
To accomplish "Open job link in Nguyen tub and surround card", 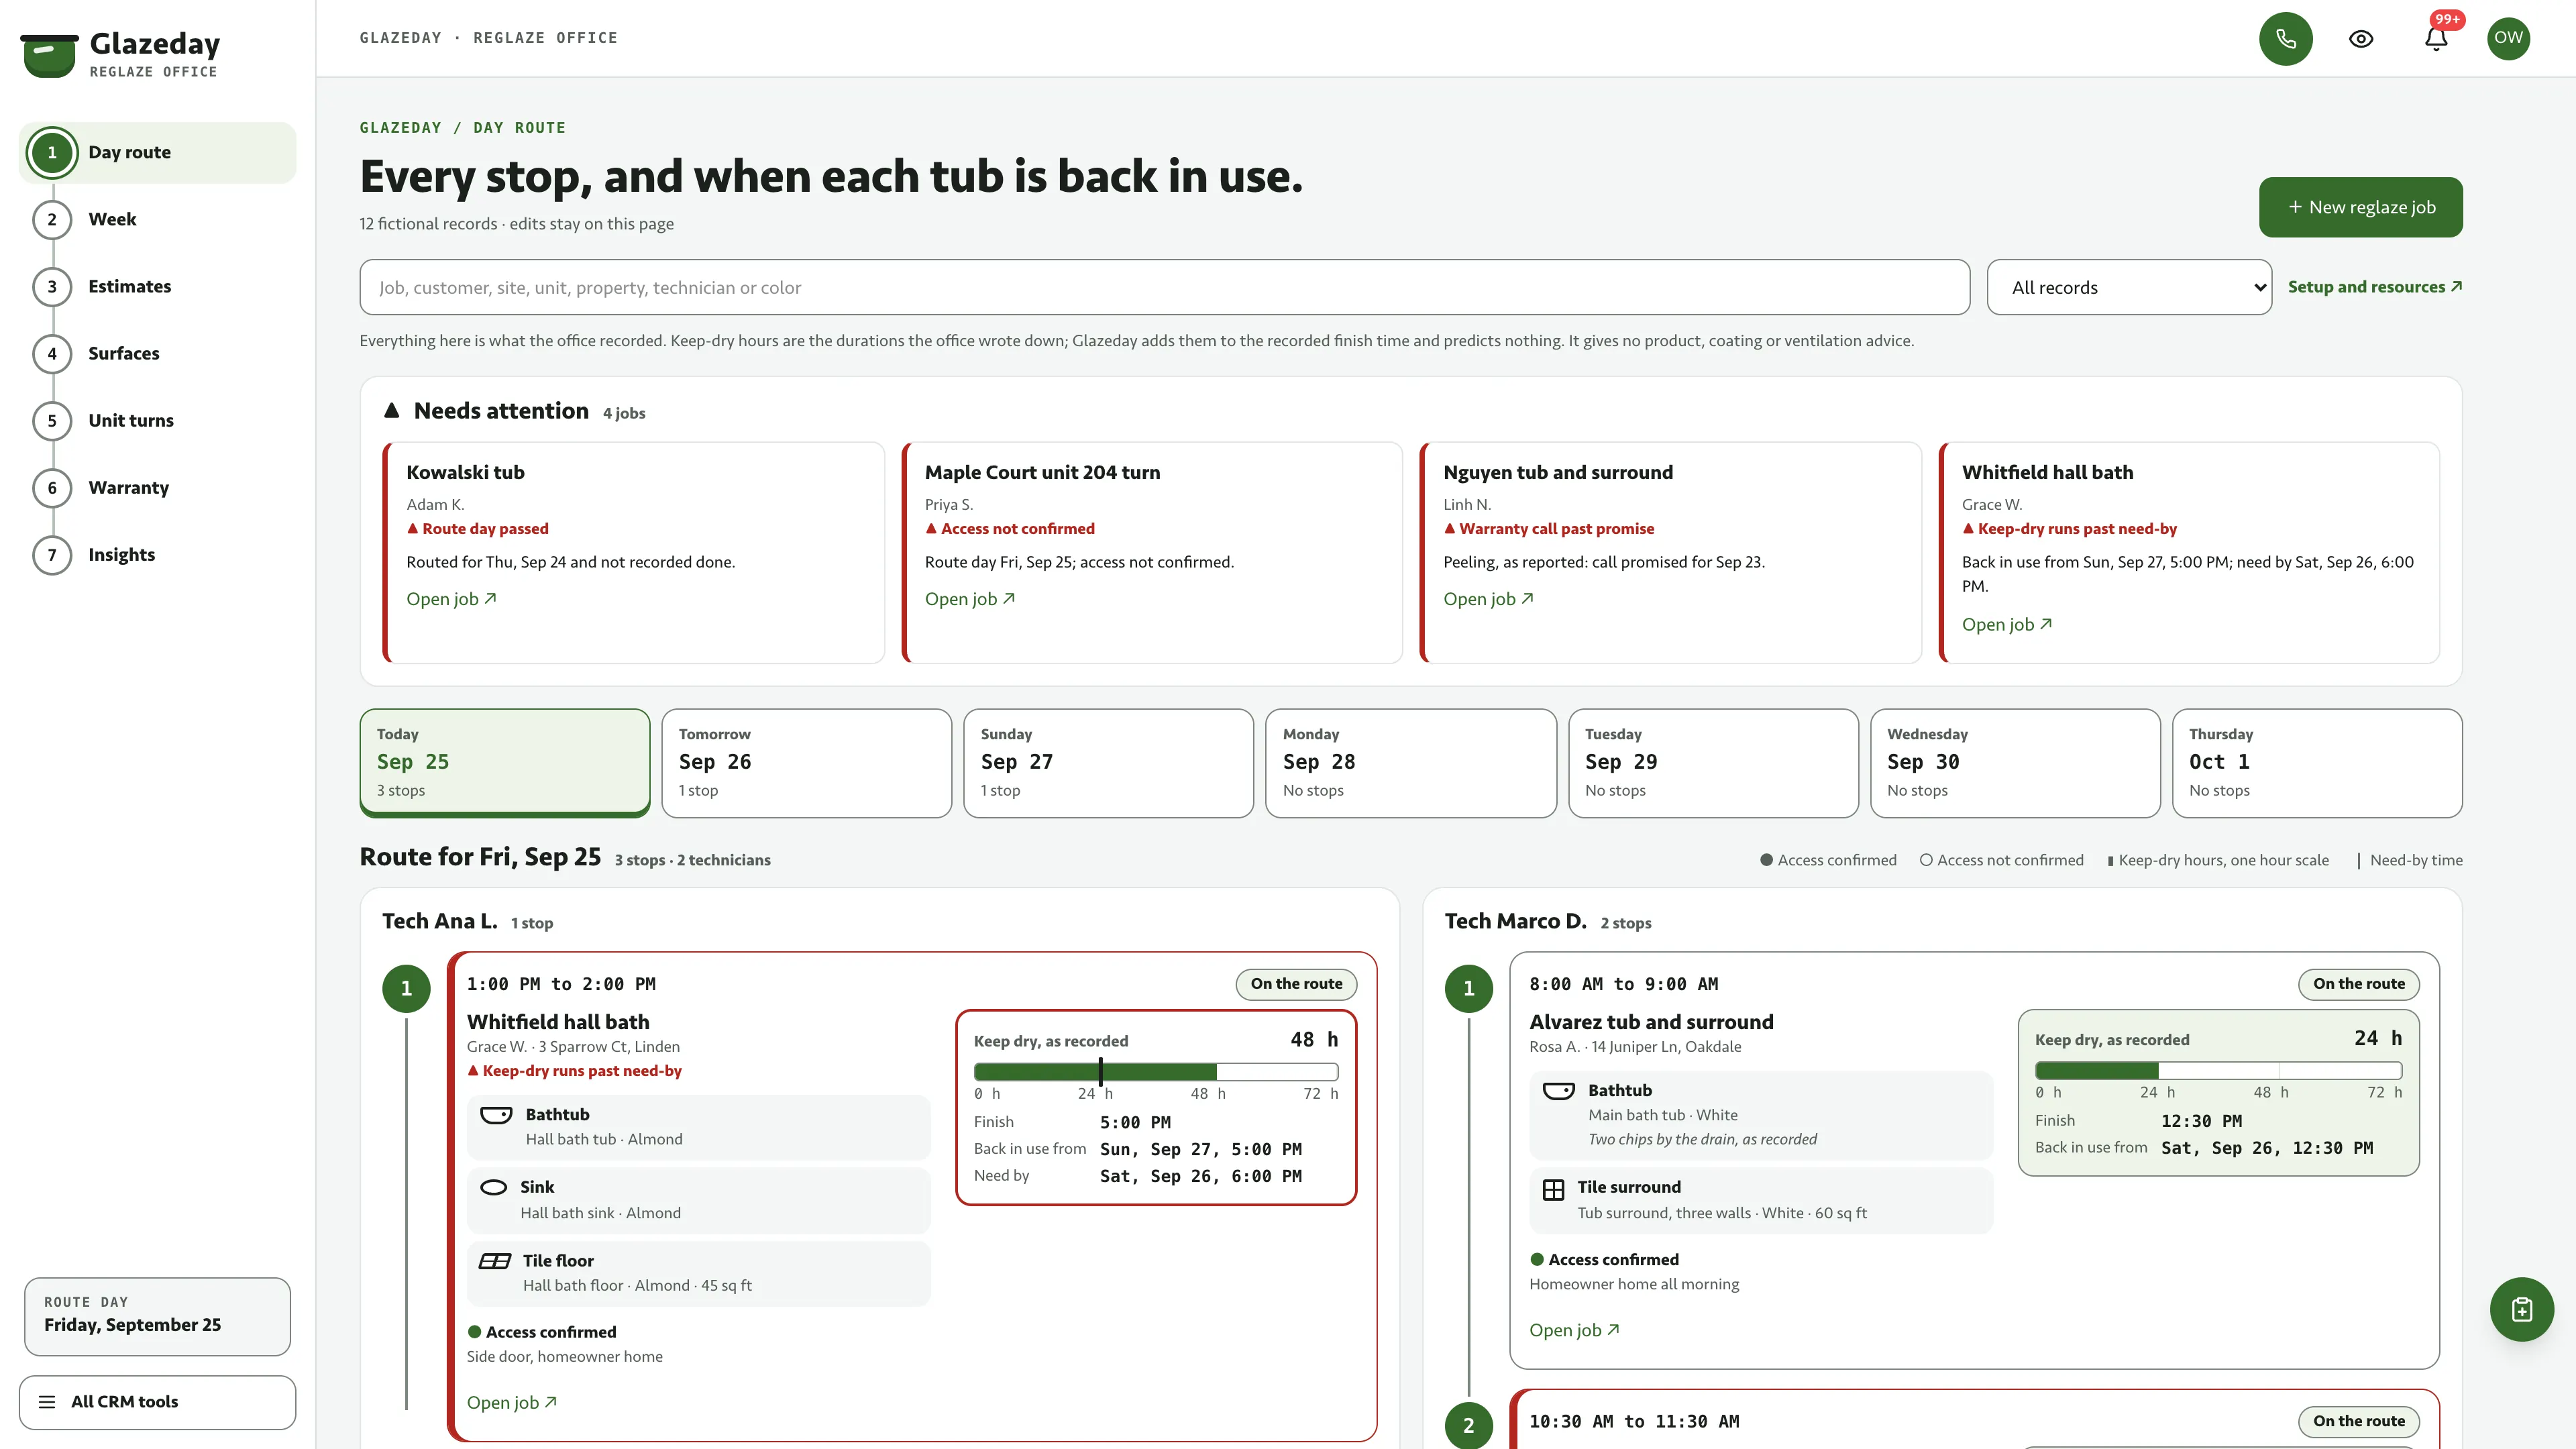I will coord(1488,599).
